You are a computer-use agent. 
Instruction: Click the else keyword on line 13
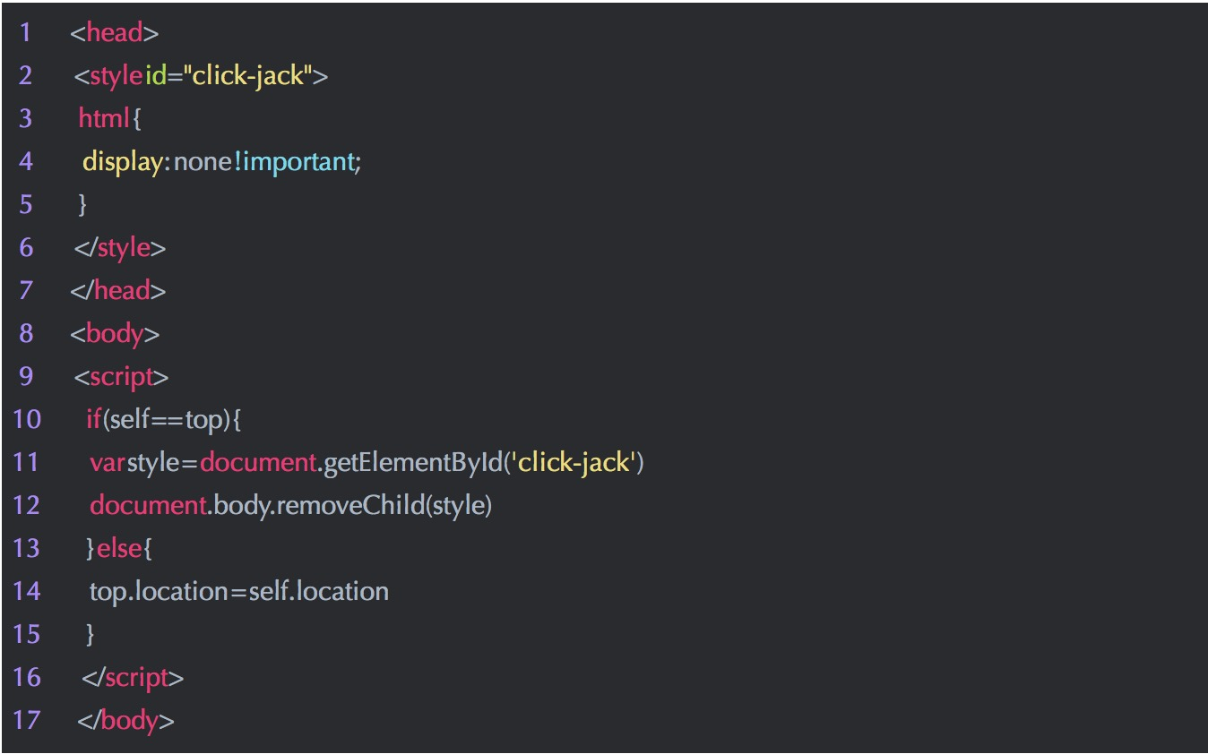[x=118, y=548]
